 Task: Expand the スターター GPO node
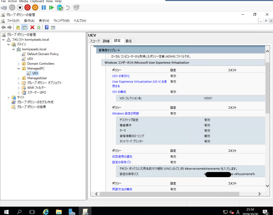pyautogui.click(x=18, y=93)
